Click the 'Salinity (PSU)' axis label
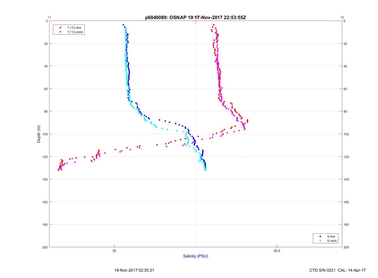 (196, 256)
